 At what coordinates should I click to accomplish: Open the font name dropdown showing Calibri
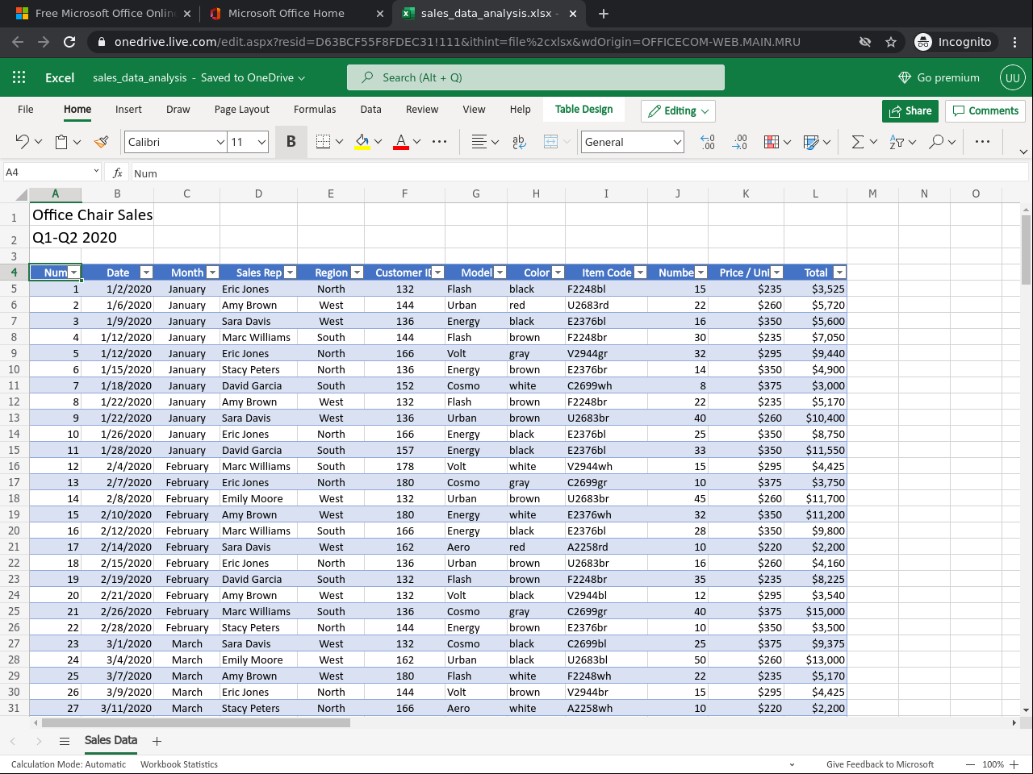click(x=175, y=142)
